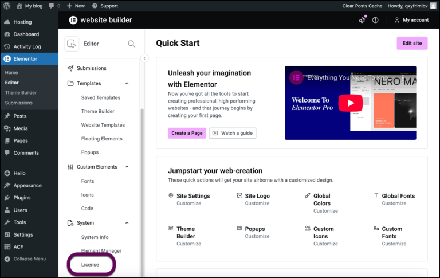Open Website Templates
Screen dimensions: 440x278
[103, 125]
